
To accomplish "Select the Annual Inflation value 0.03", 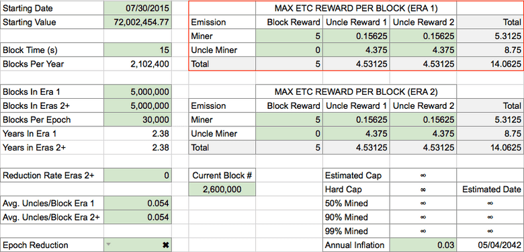I will 423,245.
